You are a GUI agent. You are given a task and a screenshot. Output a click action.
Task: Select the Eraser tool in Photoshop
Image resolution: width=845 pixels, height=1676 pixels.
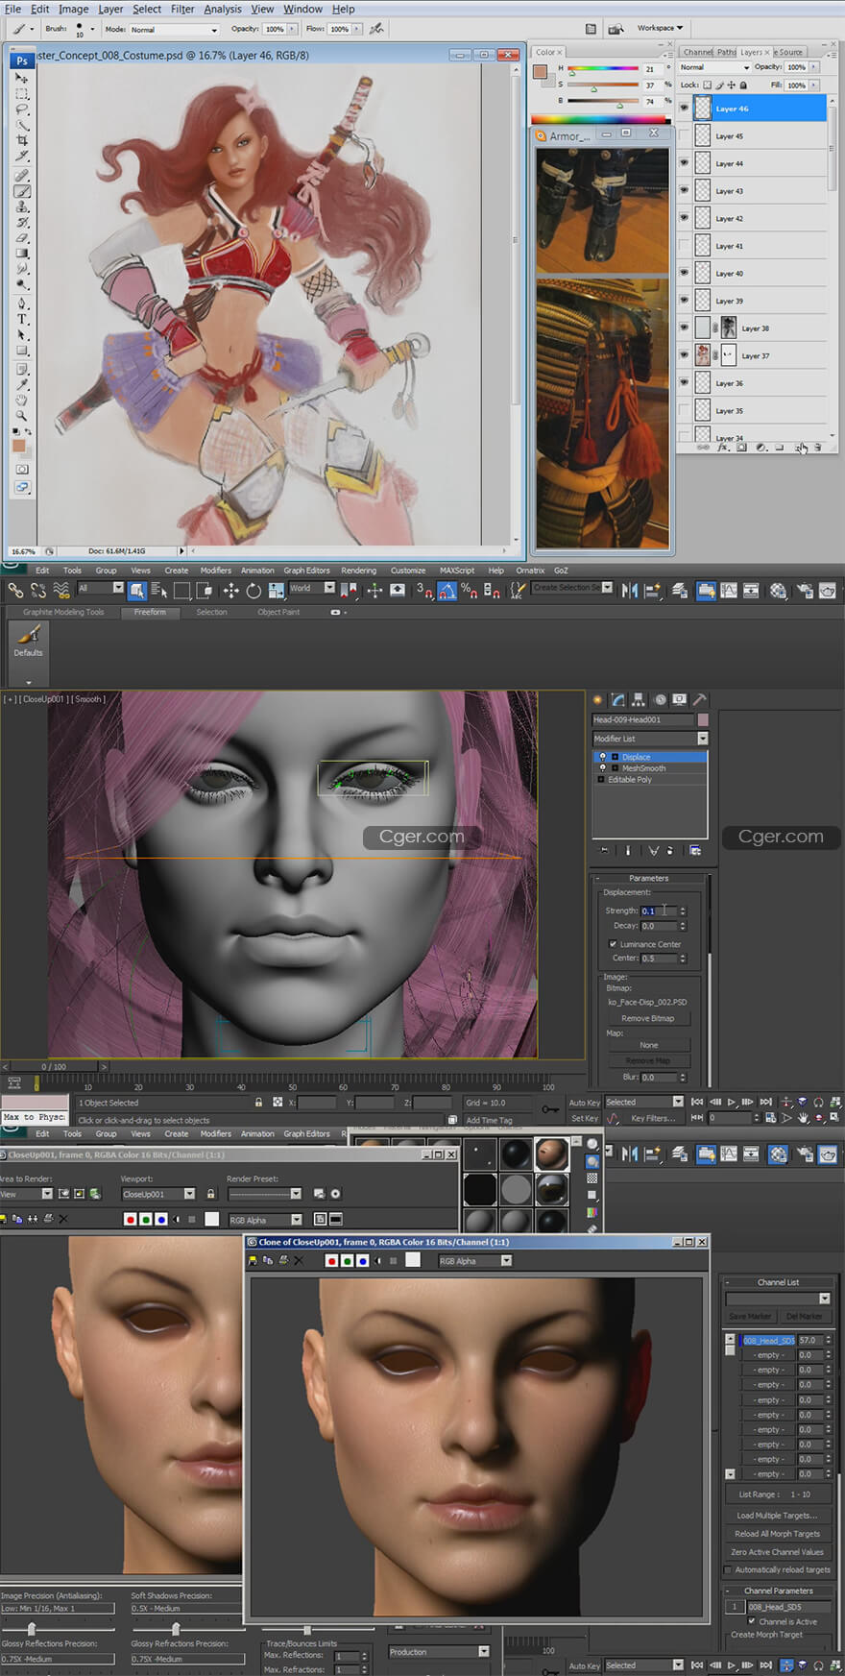click(21, 237)
